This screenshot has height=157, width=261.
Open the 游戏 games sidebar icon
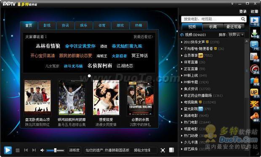tap(255, 69)
